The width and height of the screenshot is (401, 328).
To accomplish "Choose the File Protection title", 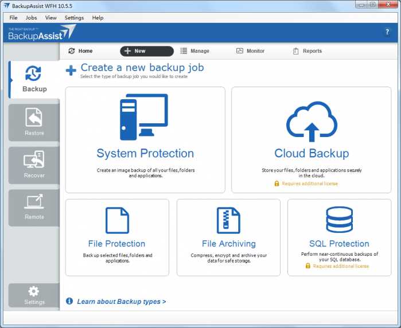I will point(116,244).
